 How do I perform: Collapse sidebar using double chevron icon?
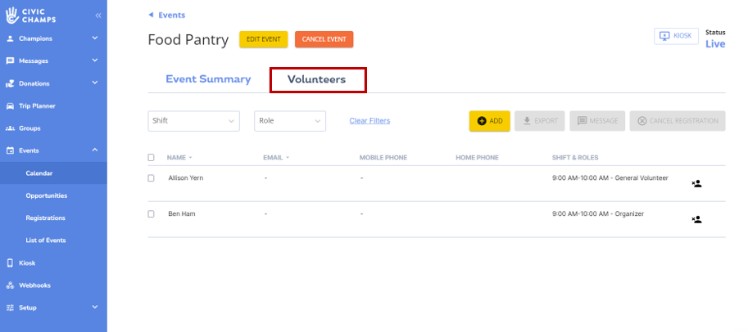98,16
